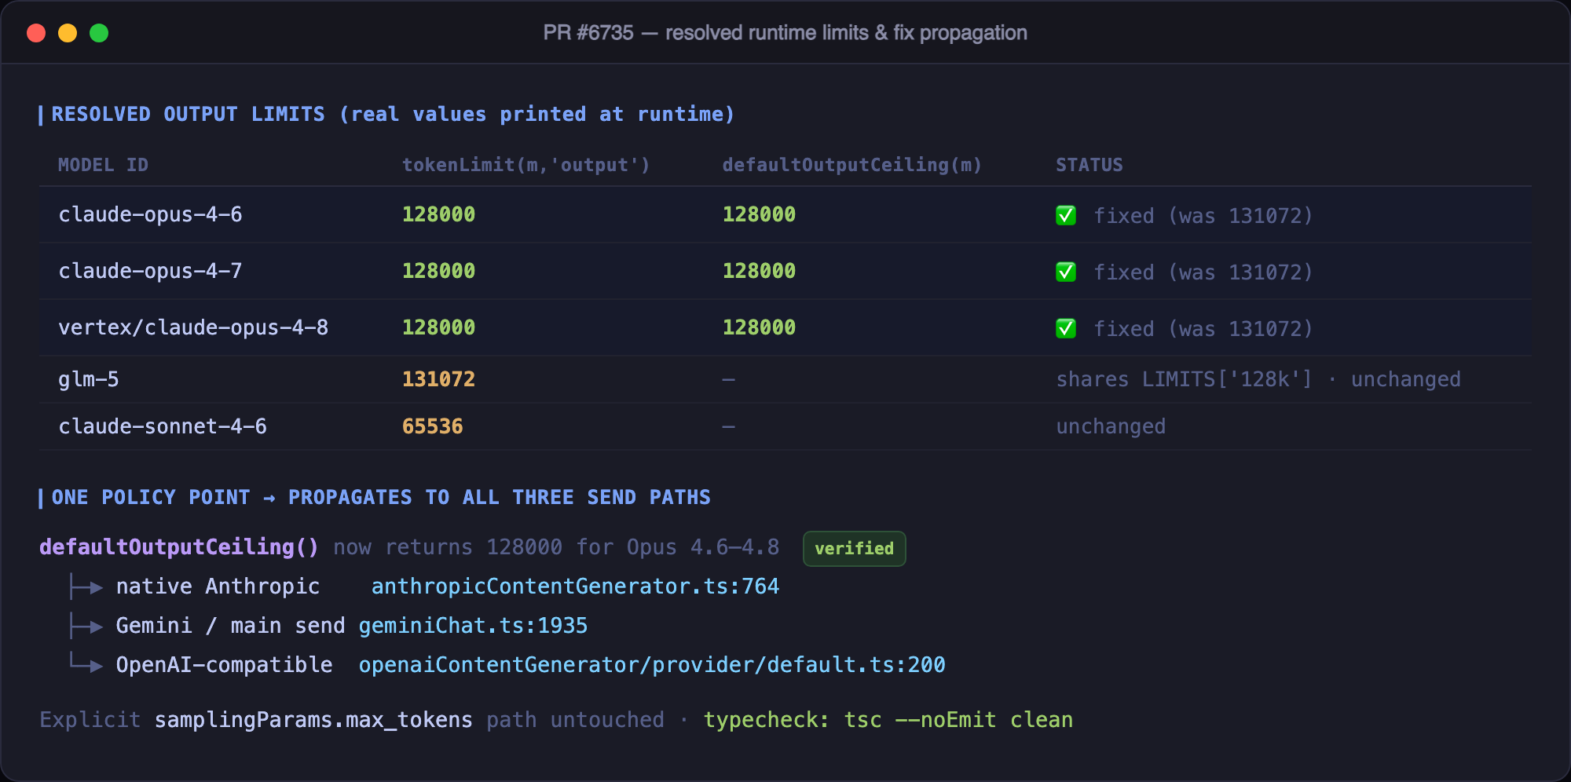This screenshot has width=1571, height=782.
Task: Select the defaultOutputCeiling(m) column header
Action: tap(851, 165)
